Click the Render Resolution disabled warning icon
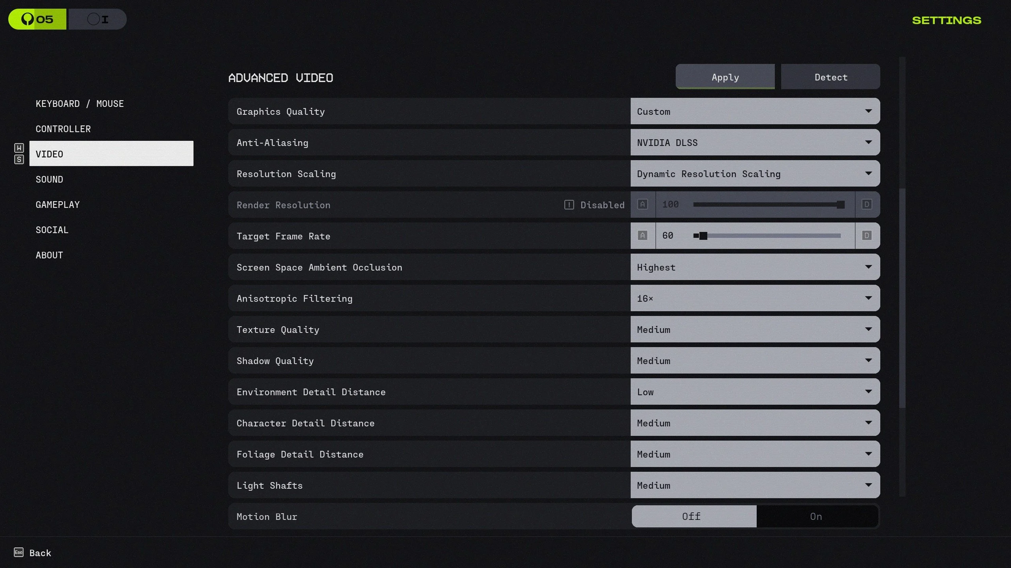 click(x=569, y=205)
